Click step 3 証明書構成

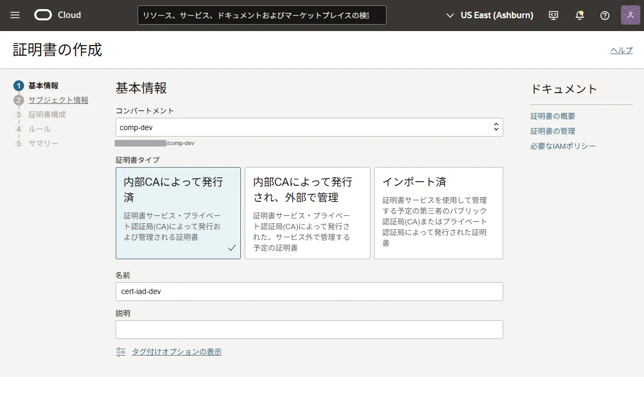point(40,115)
